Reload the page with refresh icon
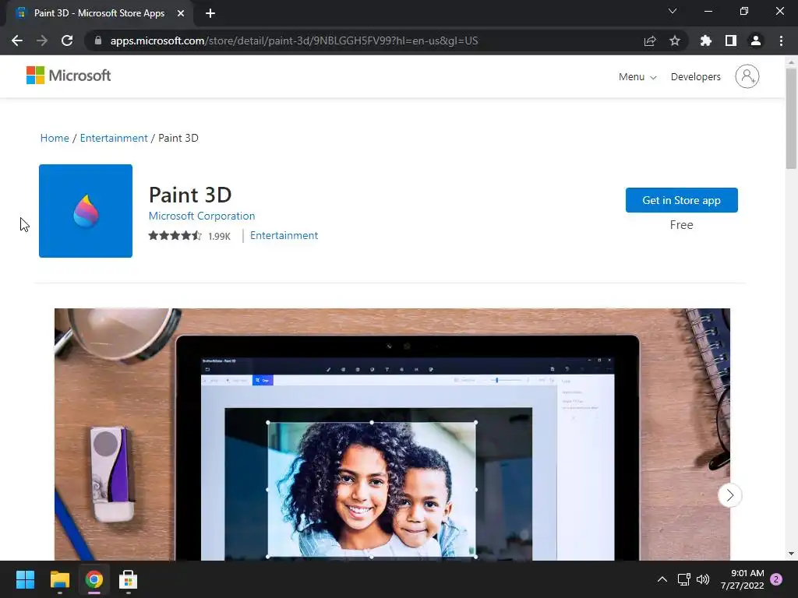Screen dimensions: 798x598 tap(67, 40)
